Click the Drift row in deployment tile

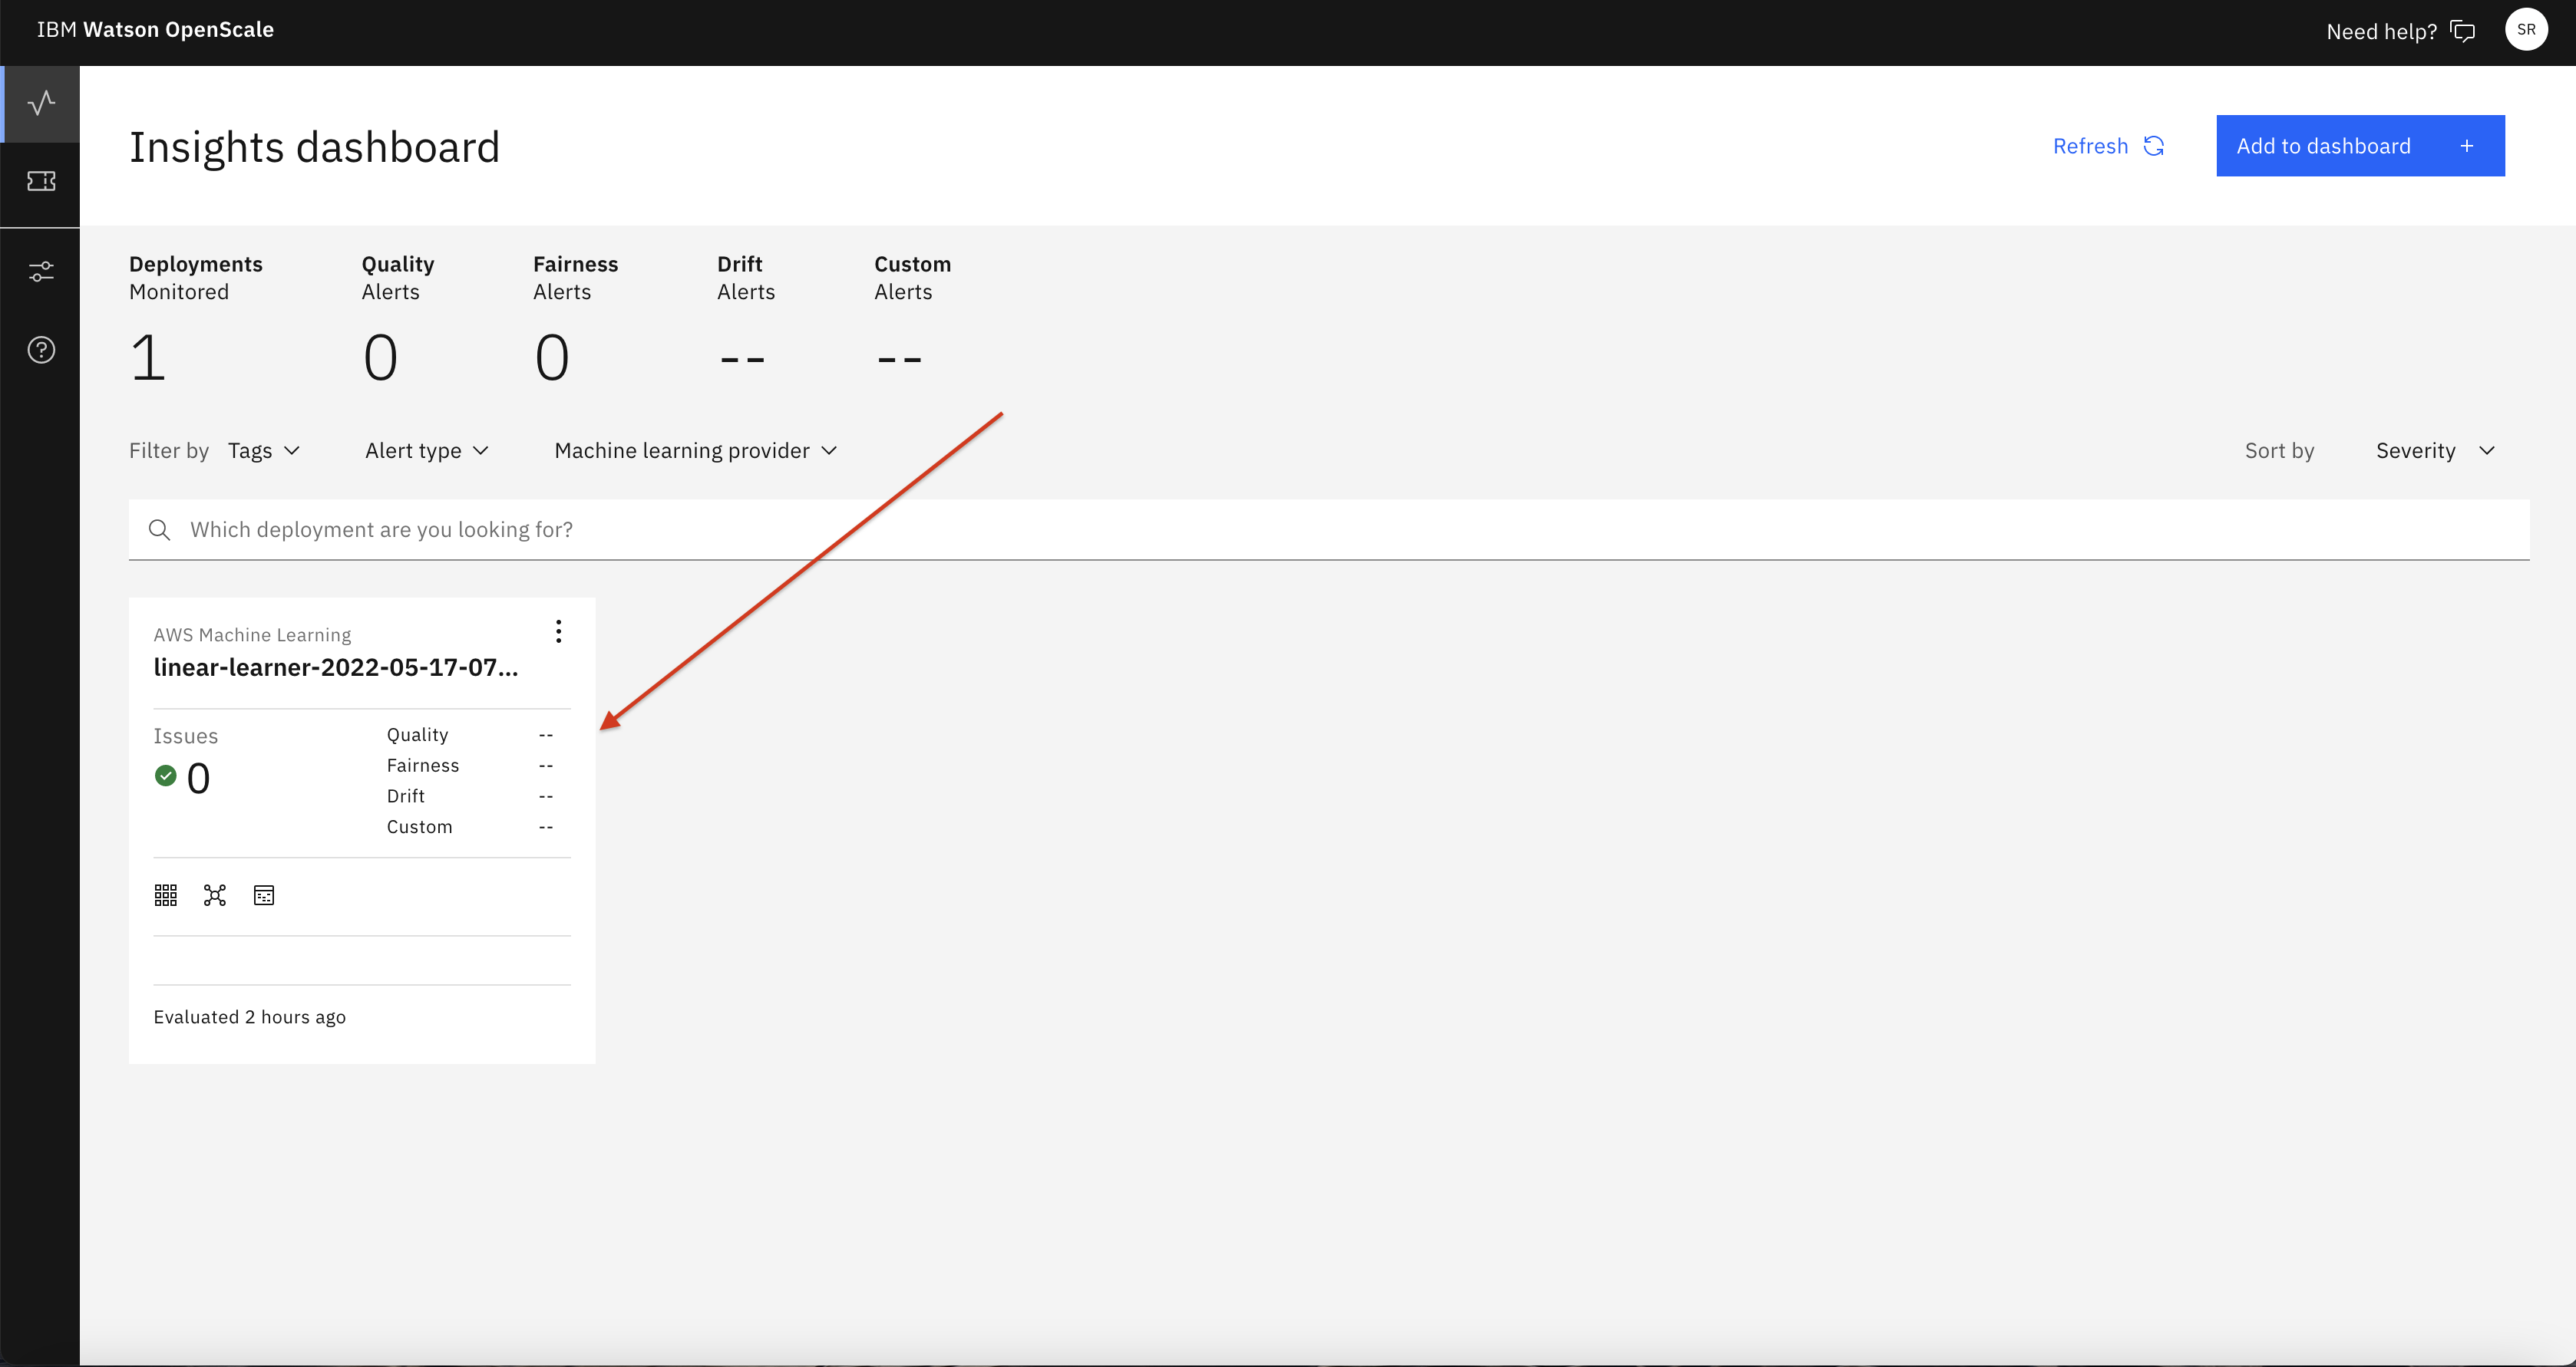coord(470,796)
